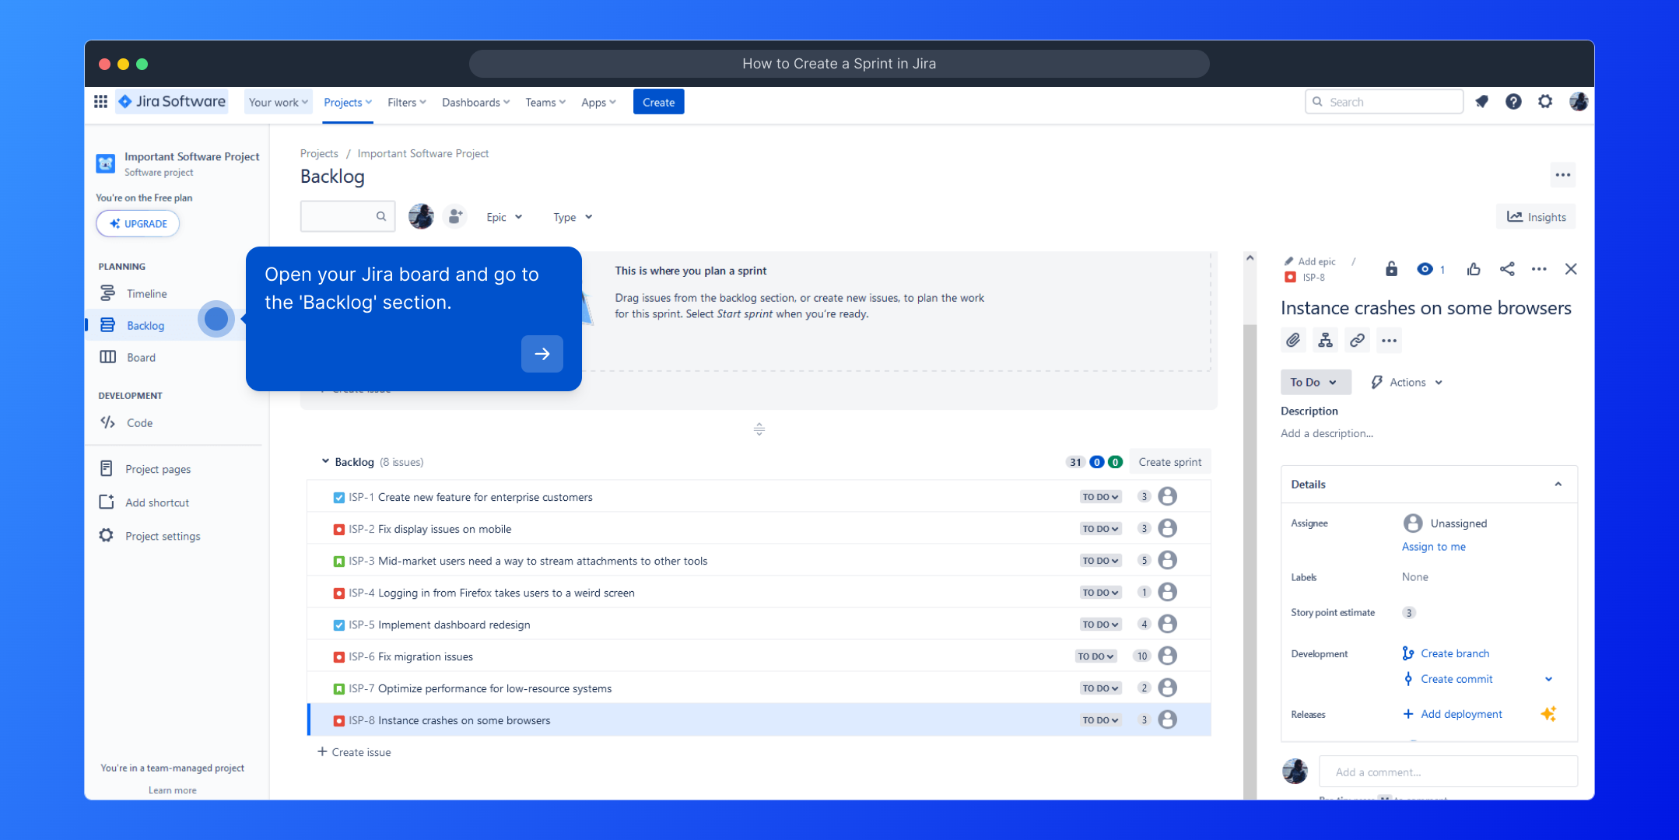
Task: Click the link issue icon
Action: click(x=1357, y=341)
